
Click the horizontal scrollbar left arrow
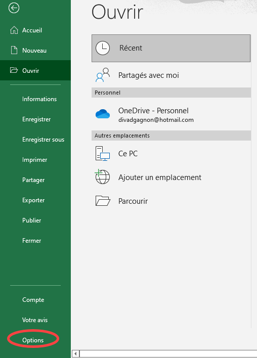(75, 353)
